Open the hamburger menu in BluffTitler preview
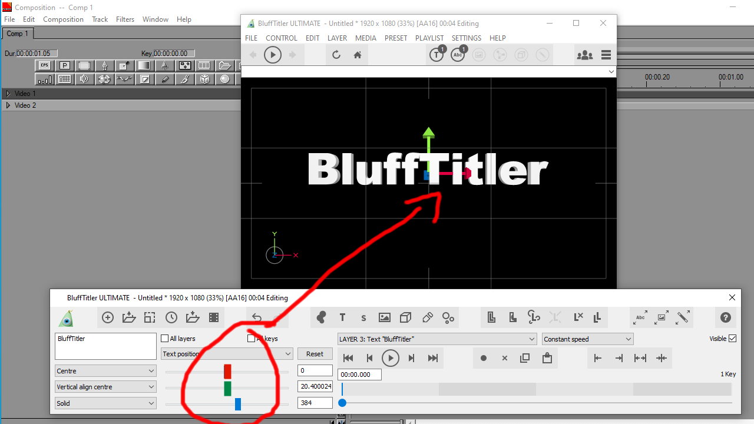 606,55
